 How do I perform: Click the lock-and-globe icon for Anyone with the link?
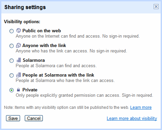18,45
